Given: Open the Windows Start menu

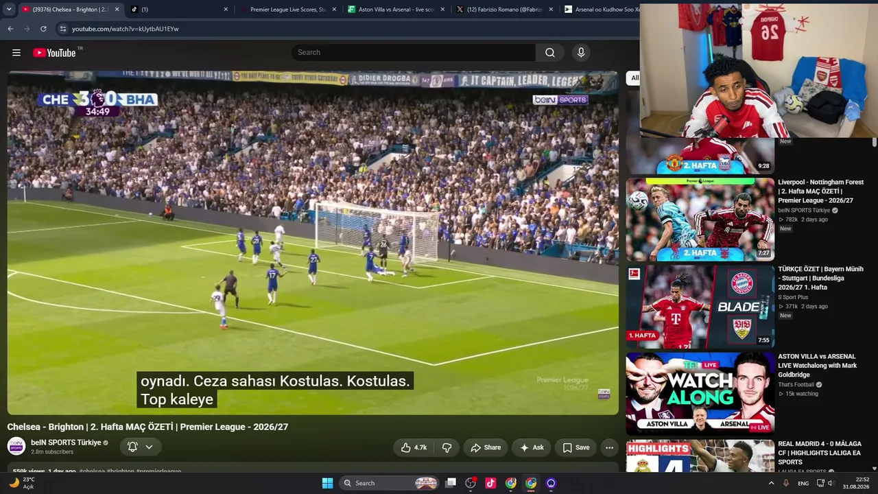Looking at the screenshot, I should pyautogui.click(x=327, y=483).
